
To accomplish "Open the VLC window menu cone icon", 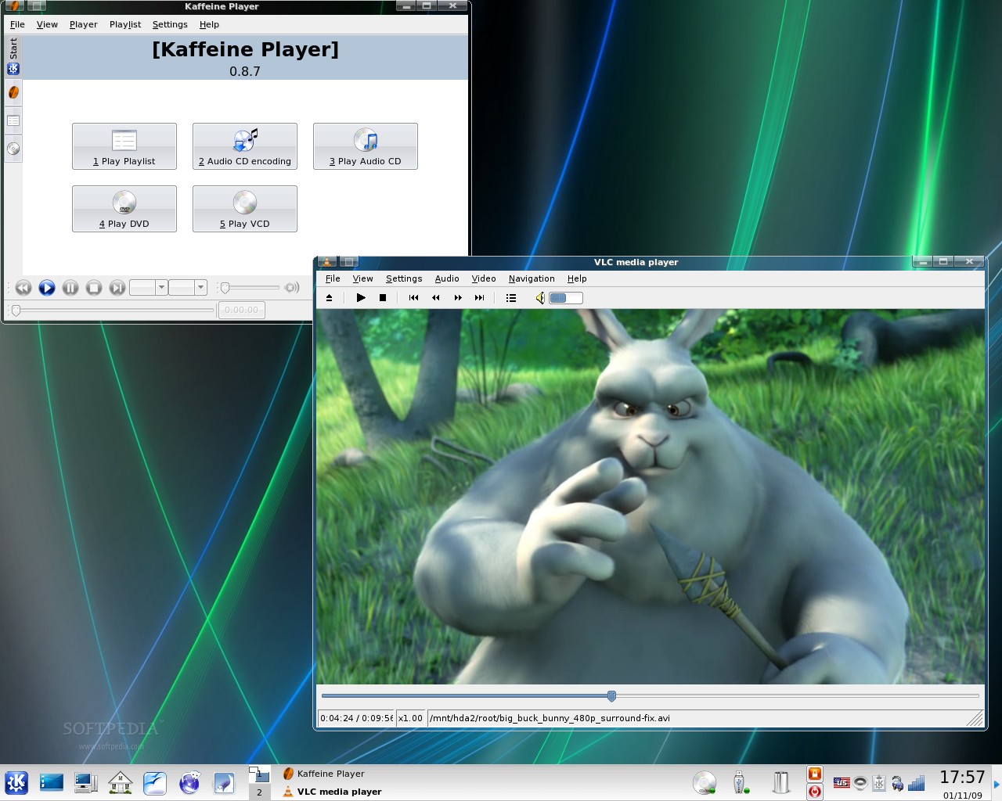I will point(327,262).
